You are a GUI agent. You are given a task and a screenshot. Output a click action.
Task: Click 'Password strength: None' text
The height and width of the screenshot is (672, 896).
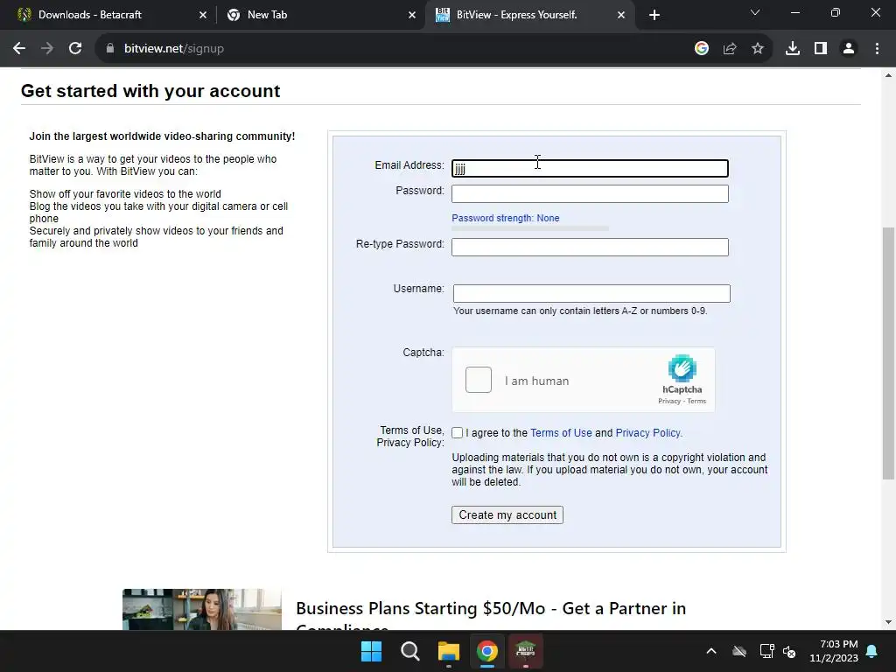point(506,218)
